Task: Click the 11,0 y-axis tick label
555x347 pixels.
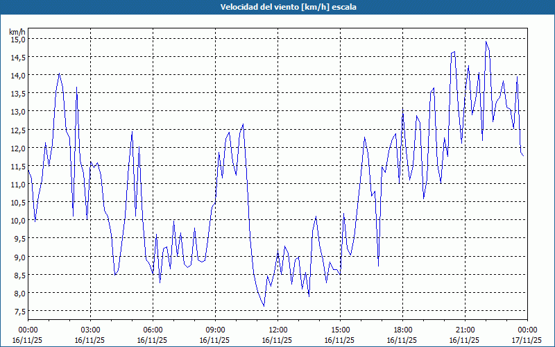Action: click(17, 185)
